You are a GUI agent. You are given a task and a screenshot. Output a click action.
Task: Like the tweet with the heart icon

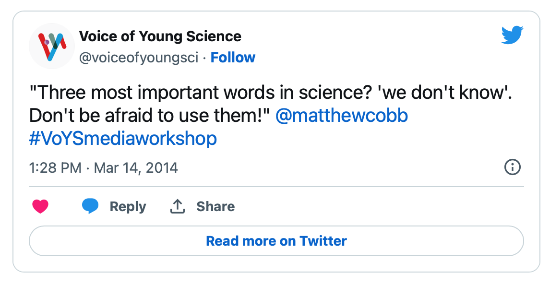point(40,206)
